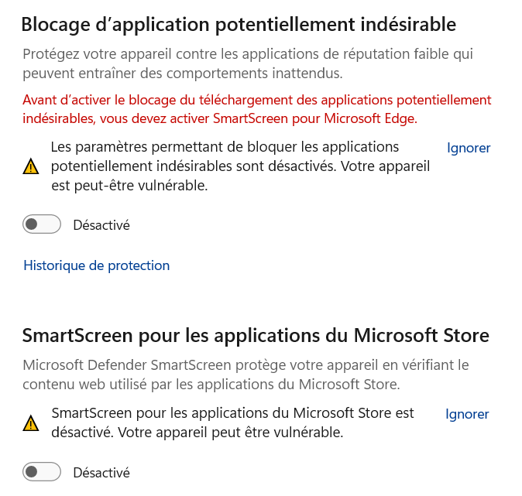Click the Désactivé label beside the application blocking toggle
The width and height of the screenshot is (522, 496).
[101, 225]
